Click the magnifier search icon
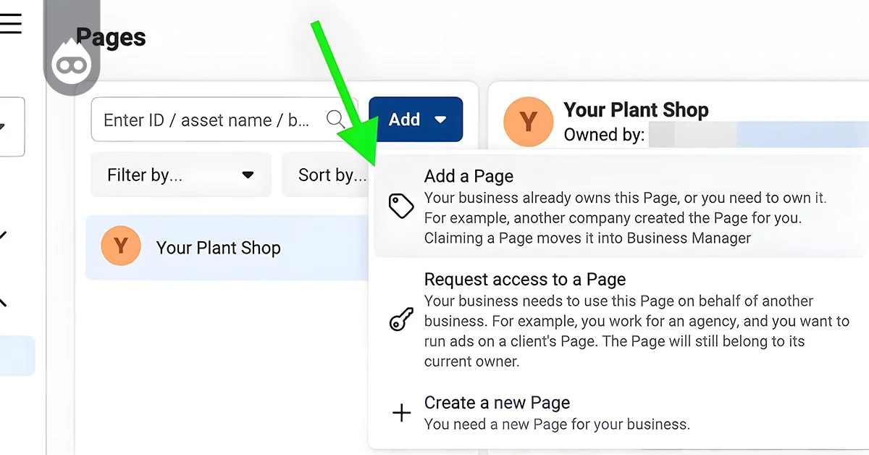The width and height of the screenshot is (869, 455). [336, 120]
